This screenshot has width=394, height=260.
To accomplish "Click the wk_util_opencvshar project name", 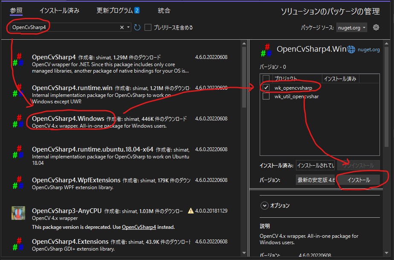I will [296, 96].
